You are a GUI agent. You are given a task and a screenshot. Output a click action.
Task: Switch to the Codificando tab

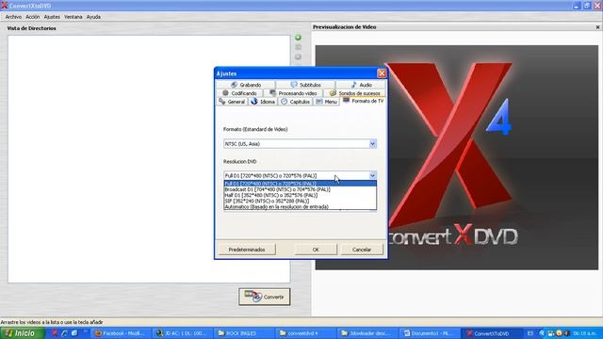pos(239,93)
